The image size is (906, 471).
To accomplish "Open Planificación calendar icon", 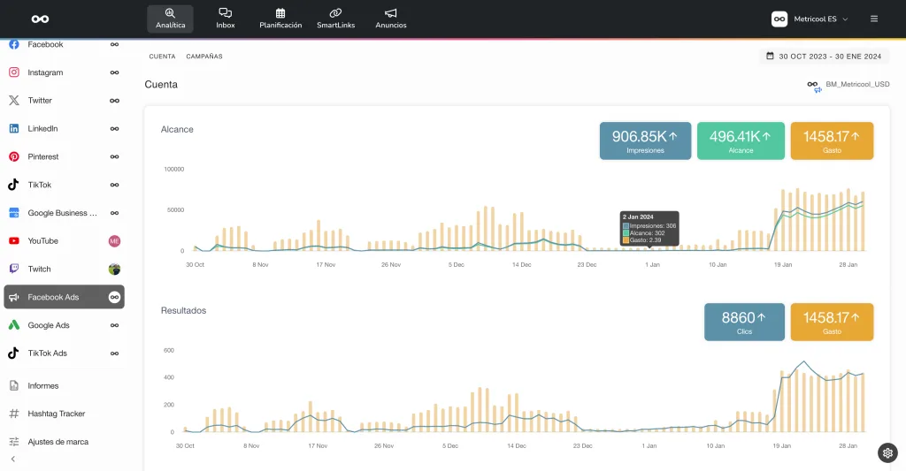I will click(280, 14).
